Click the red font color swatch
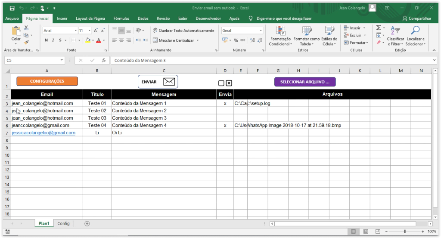441x238 pixels. click(98, 40)
